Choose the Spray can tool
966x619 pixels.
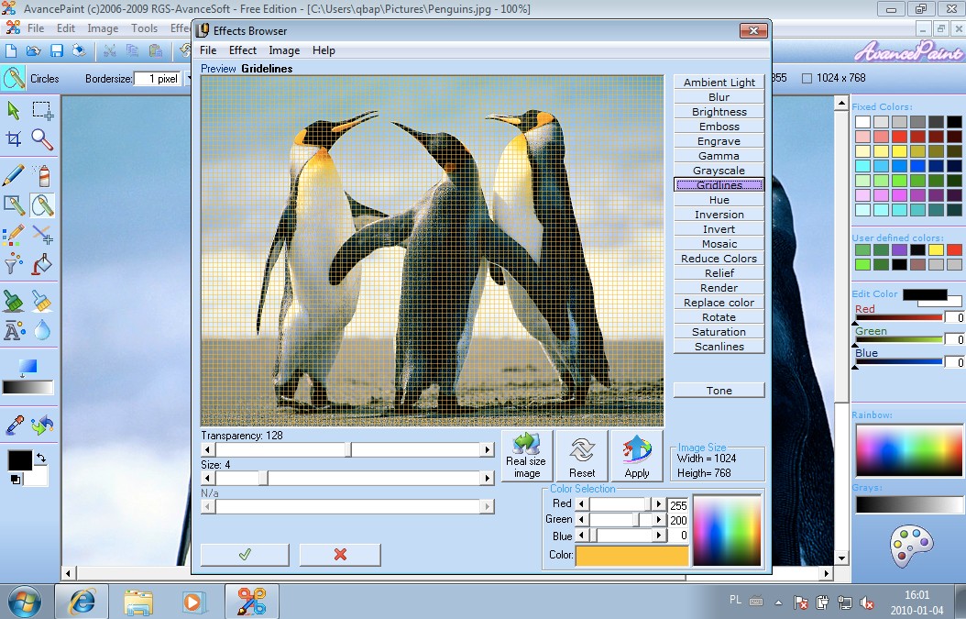click(x=42, y=174)
